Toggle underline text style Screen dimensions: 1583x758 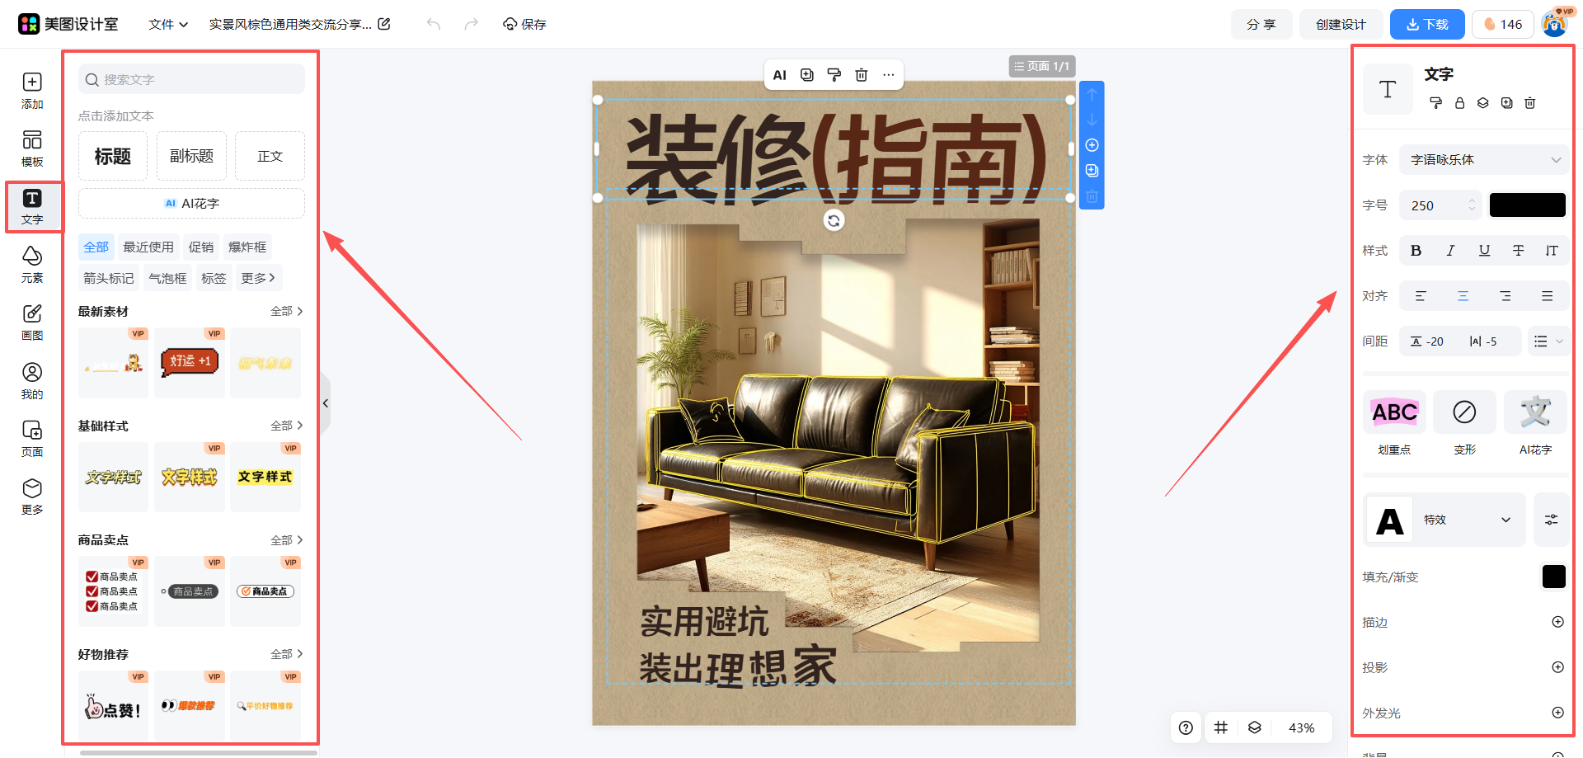(x=1484, y=251)
